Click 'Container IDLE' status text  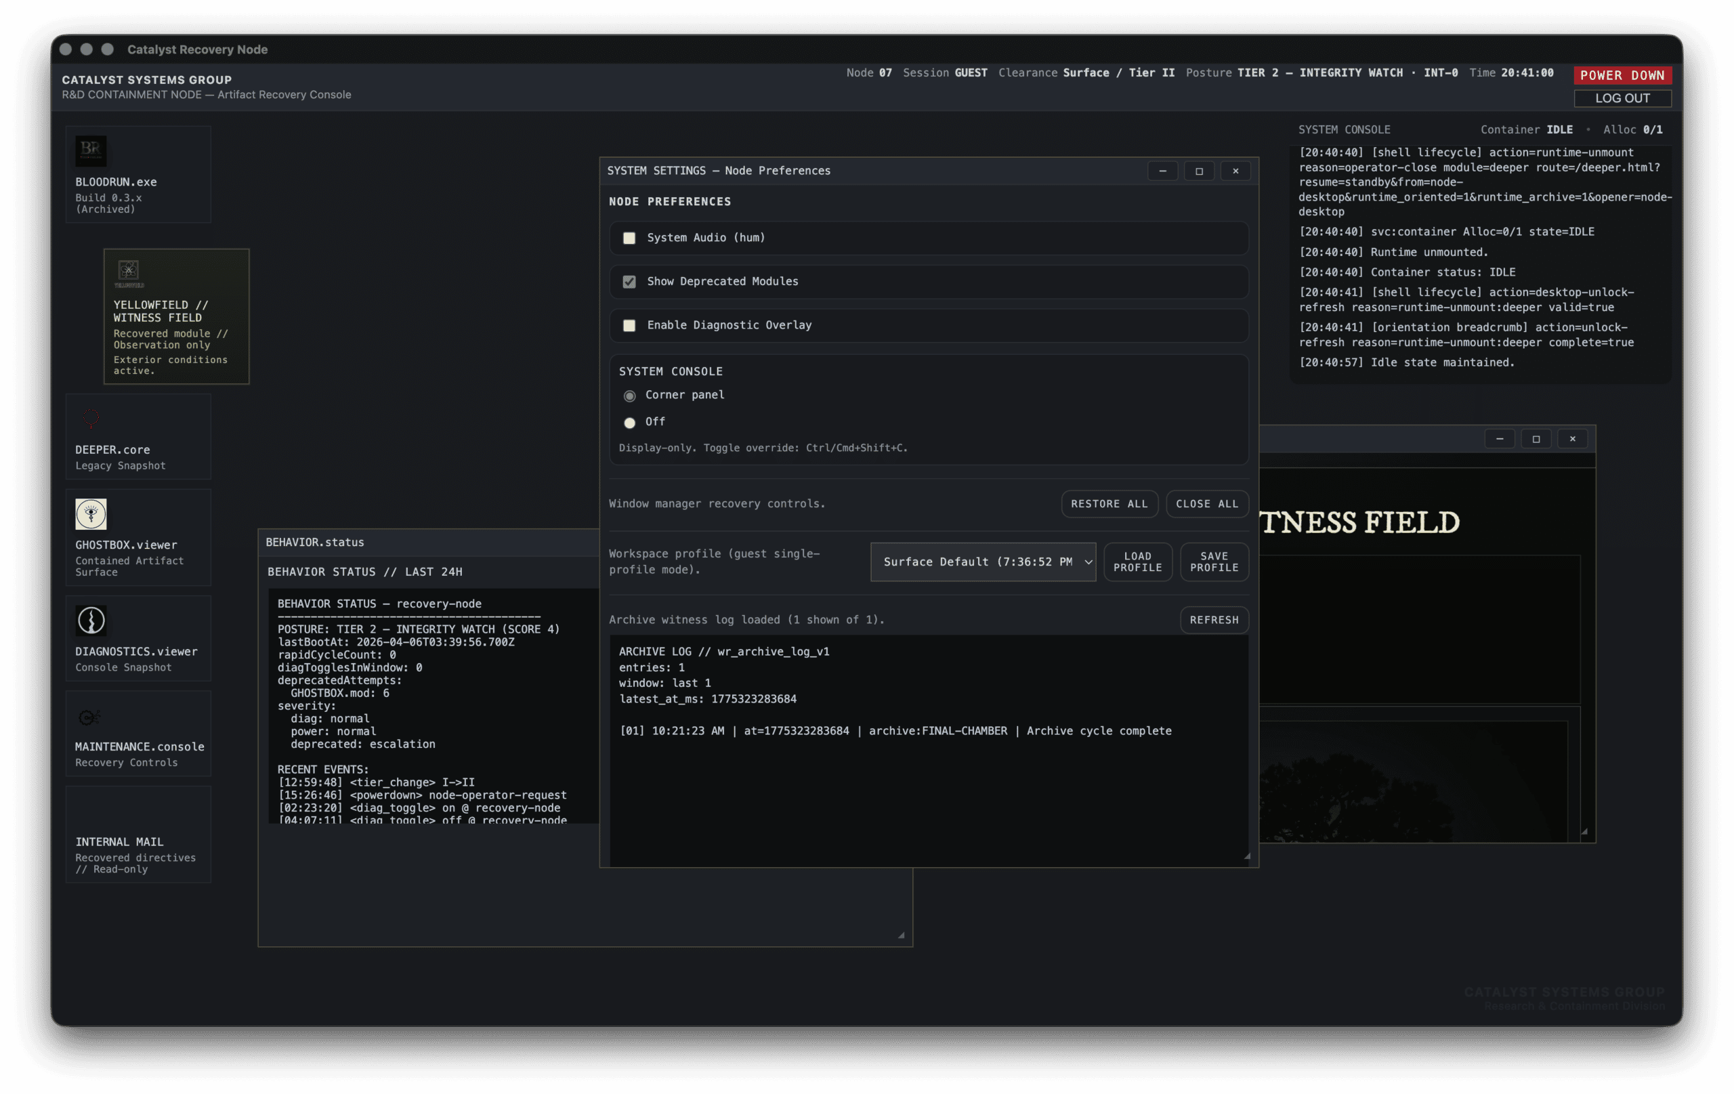(1526, 129)
